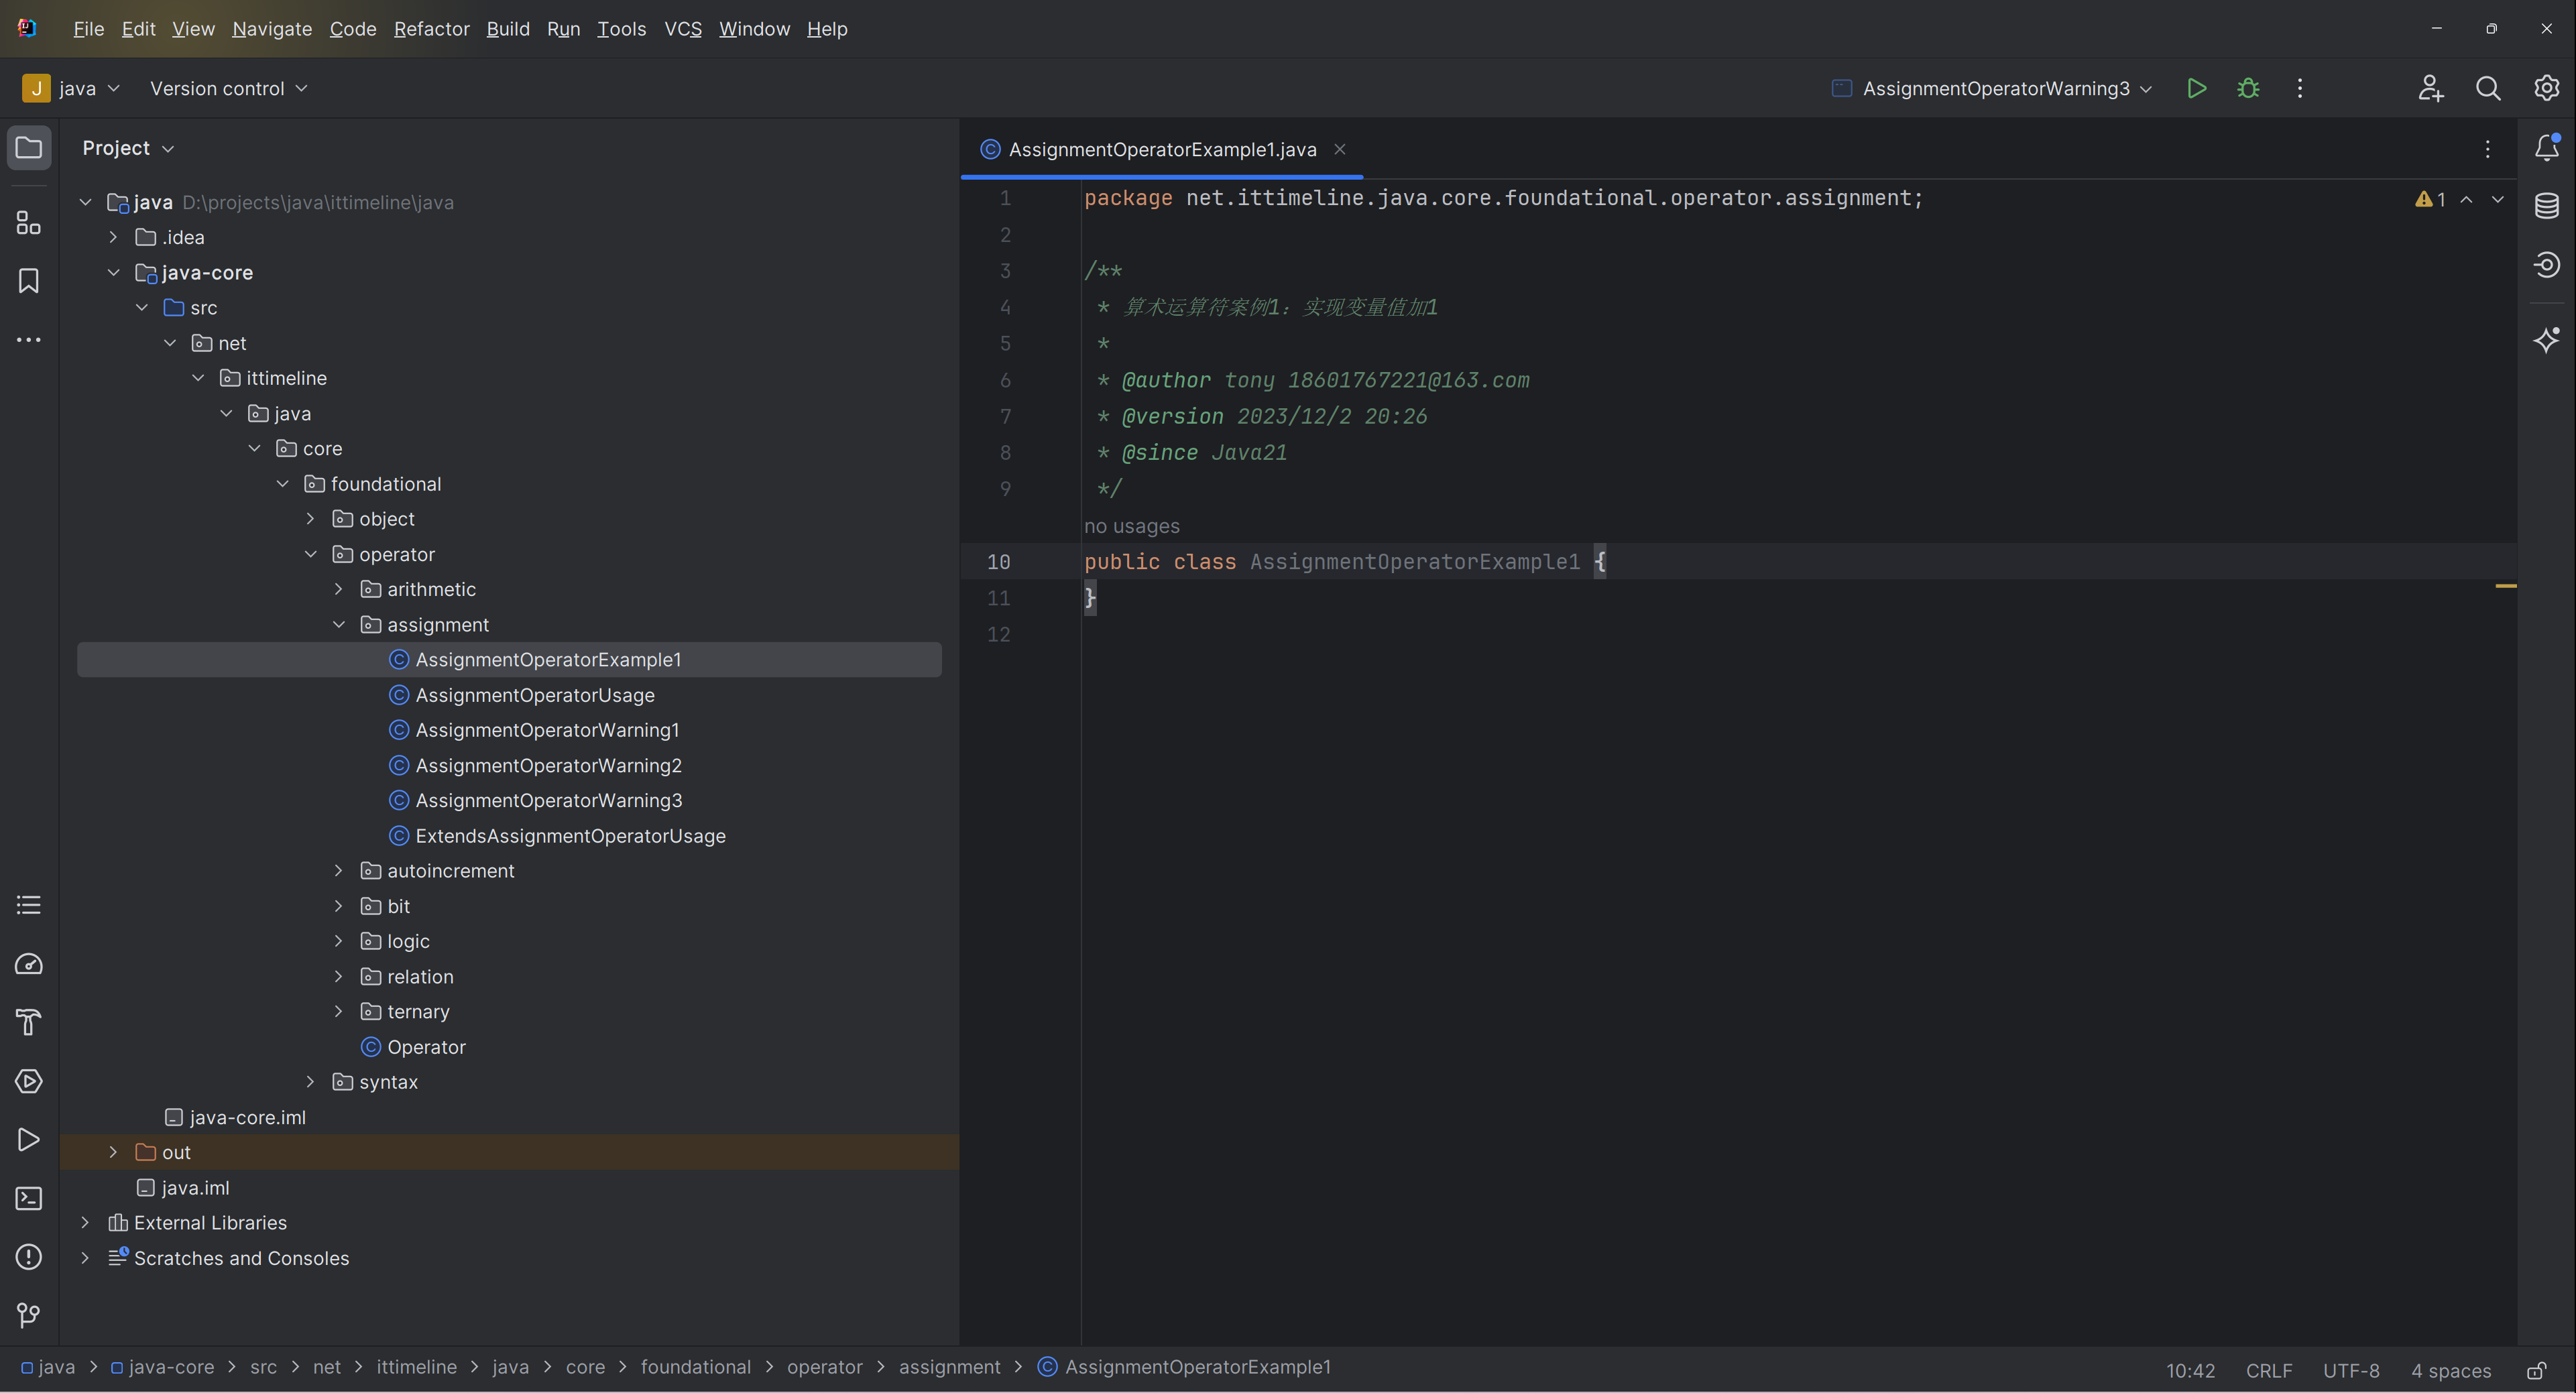Change 4 spaces indent setting
Image resolution: width=2576 pixels, height=1393 pixels.
click(x=2451, y=1370)
